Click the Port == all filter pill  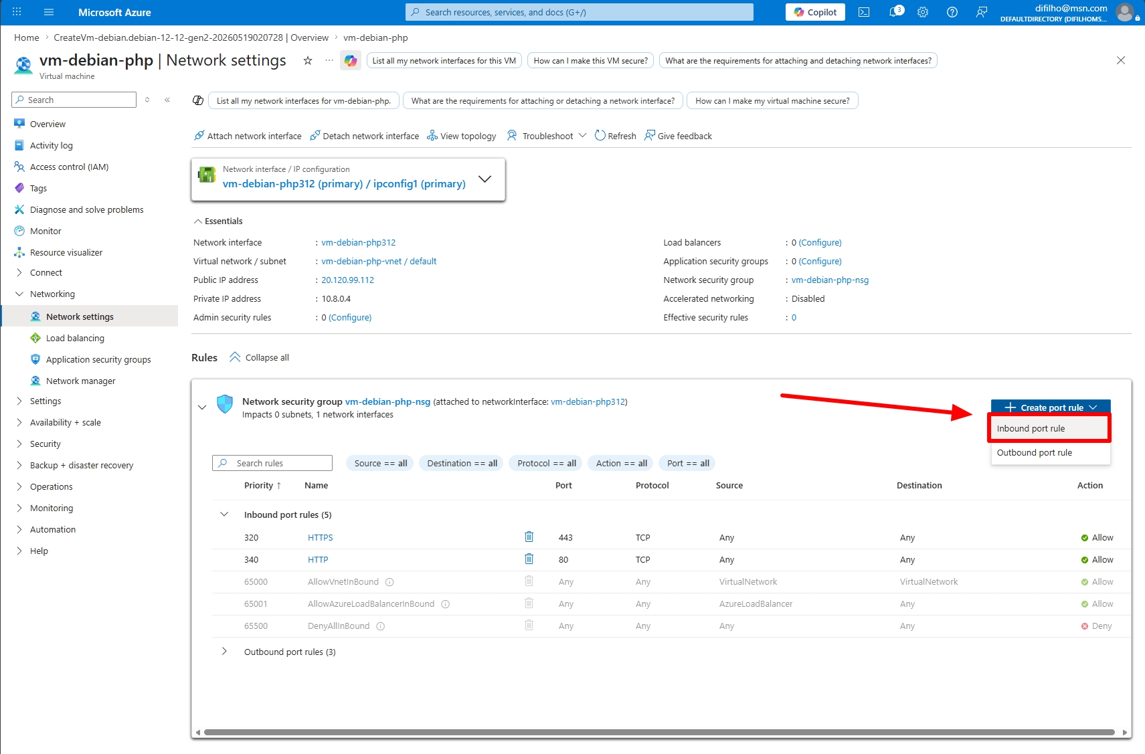coord(688,463)
